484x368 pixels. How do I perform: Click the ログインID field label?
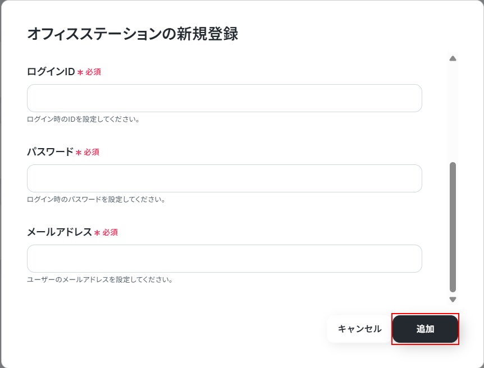click(51, 72)
